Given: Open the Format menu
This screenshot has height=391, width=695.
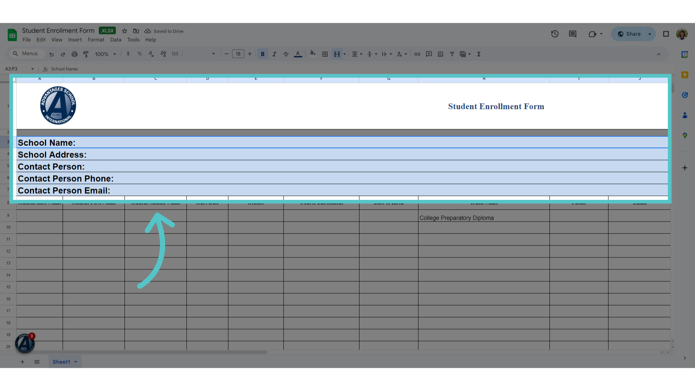Looking at the screenshot, I should [96, 40].
